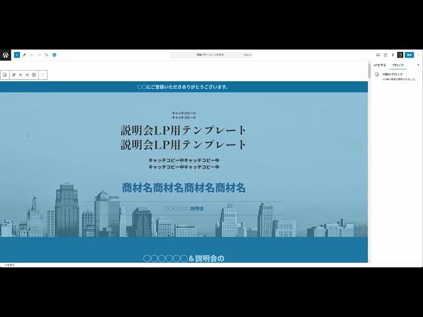Click the 商材名 blue heading text
Image resolution: width=423 pixels, height=317 pixels.
[x=184, y=188]
